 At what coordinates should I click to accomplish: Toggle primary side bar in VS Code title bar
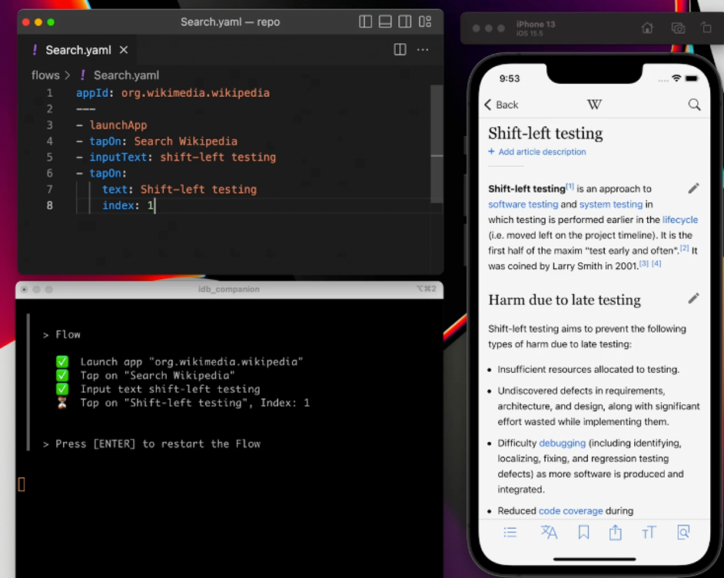pos(365,22)
